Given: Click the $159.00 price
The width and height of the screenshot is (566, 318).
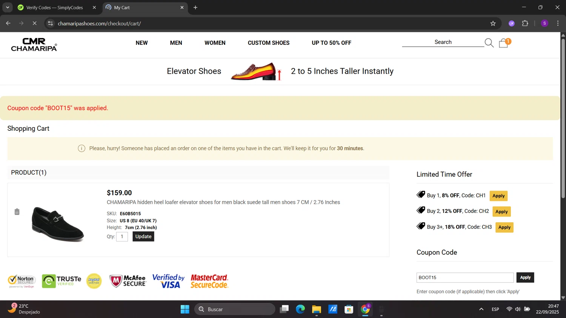Looking at the screenshot, I should [x=119, y=193].
